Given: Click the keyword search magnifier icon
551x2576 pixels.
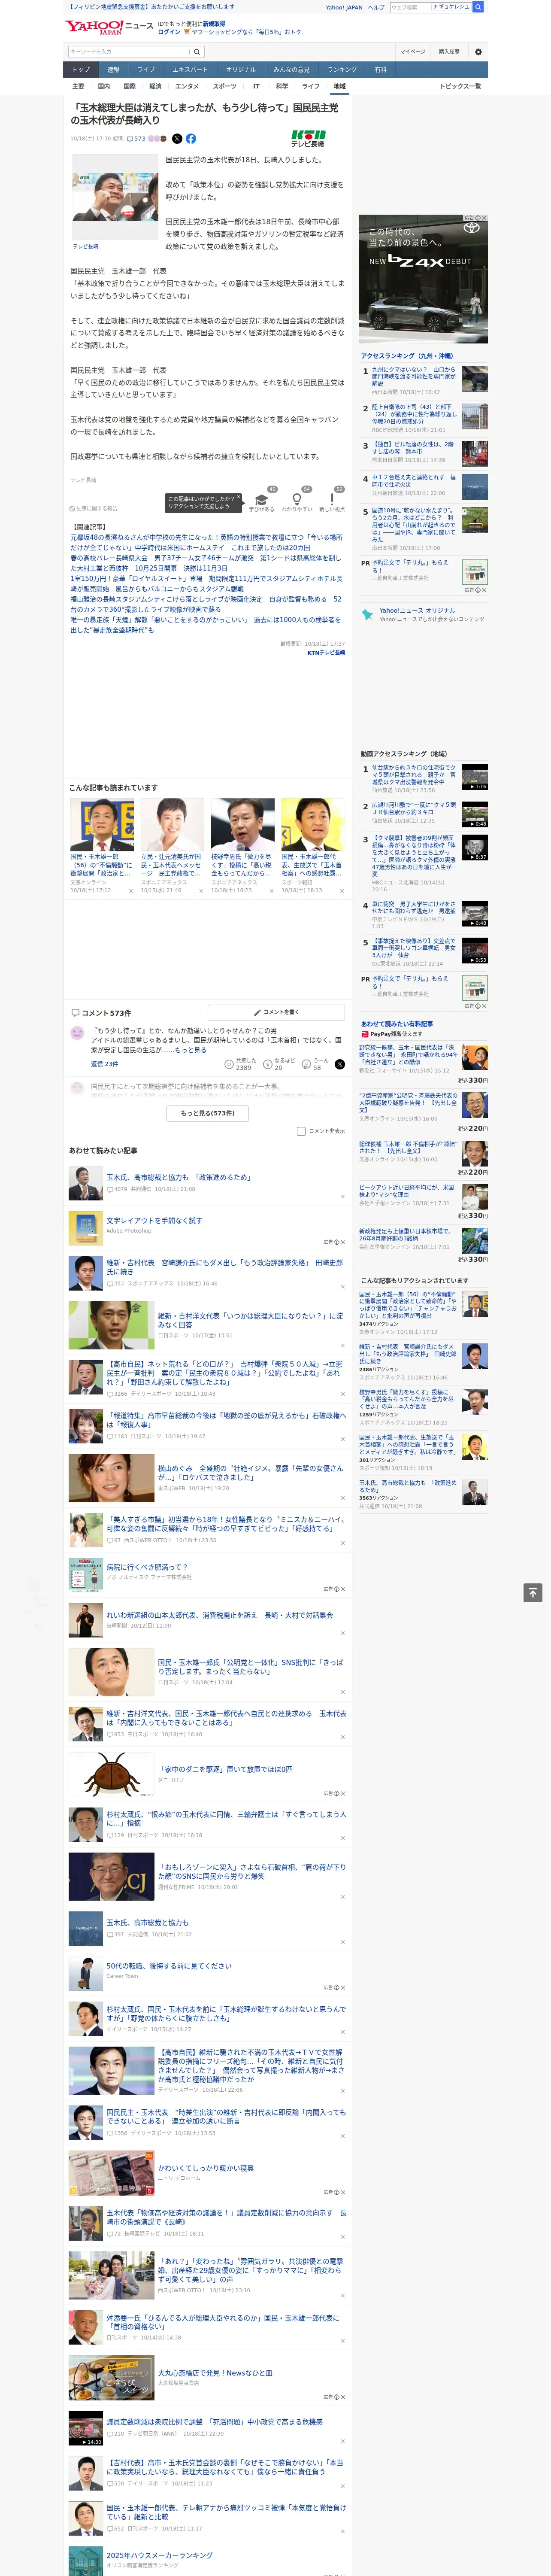Looking at the screenshot, I should click(x=196, y=52).
